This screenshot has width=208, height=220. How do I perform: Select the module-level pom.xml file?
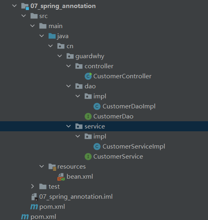click(52, 207)
